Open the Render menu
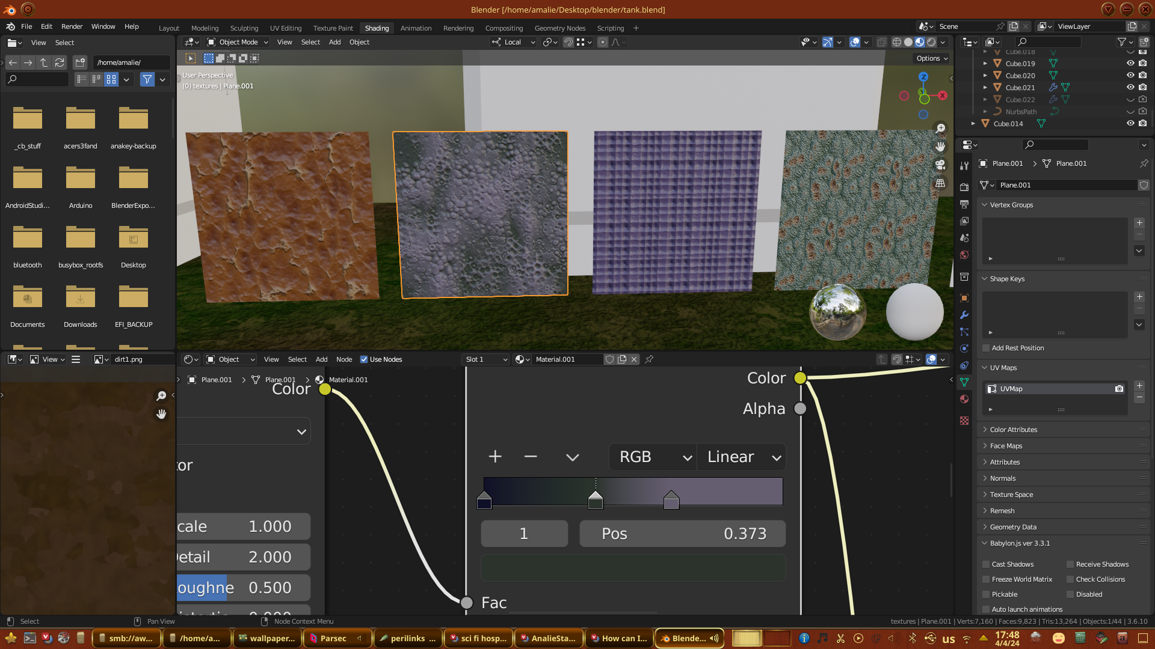1155x649 pixels. [72, 26]
